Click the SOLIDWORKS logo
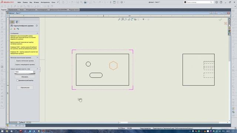The width and height of the screenshot is (237, 133). [x=7, y=2]
